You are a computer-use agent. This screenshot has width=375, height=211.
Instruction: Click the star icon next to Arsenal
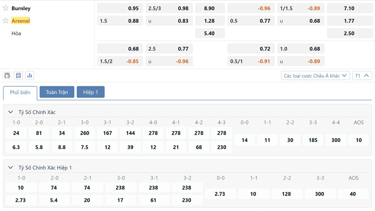(6, 21)
